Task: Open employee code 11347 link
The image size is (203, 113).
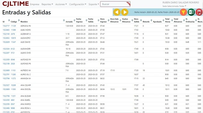Action: click(x=13, y=42)
